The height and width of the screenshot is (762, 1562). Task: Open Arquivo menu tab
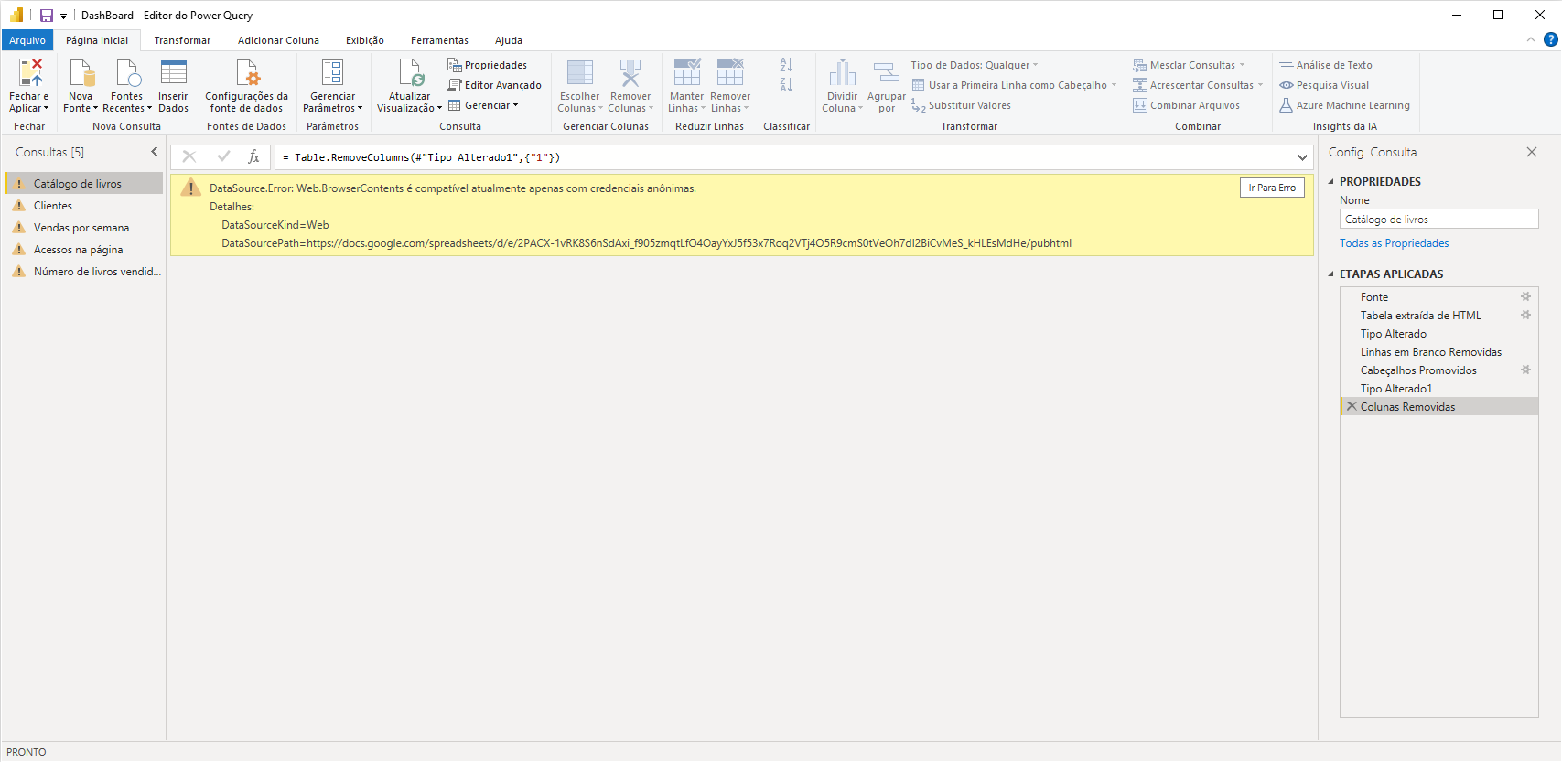click(x=27, y=40)
